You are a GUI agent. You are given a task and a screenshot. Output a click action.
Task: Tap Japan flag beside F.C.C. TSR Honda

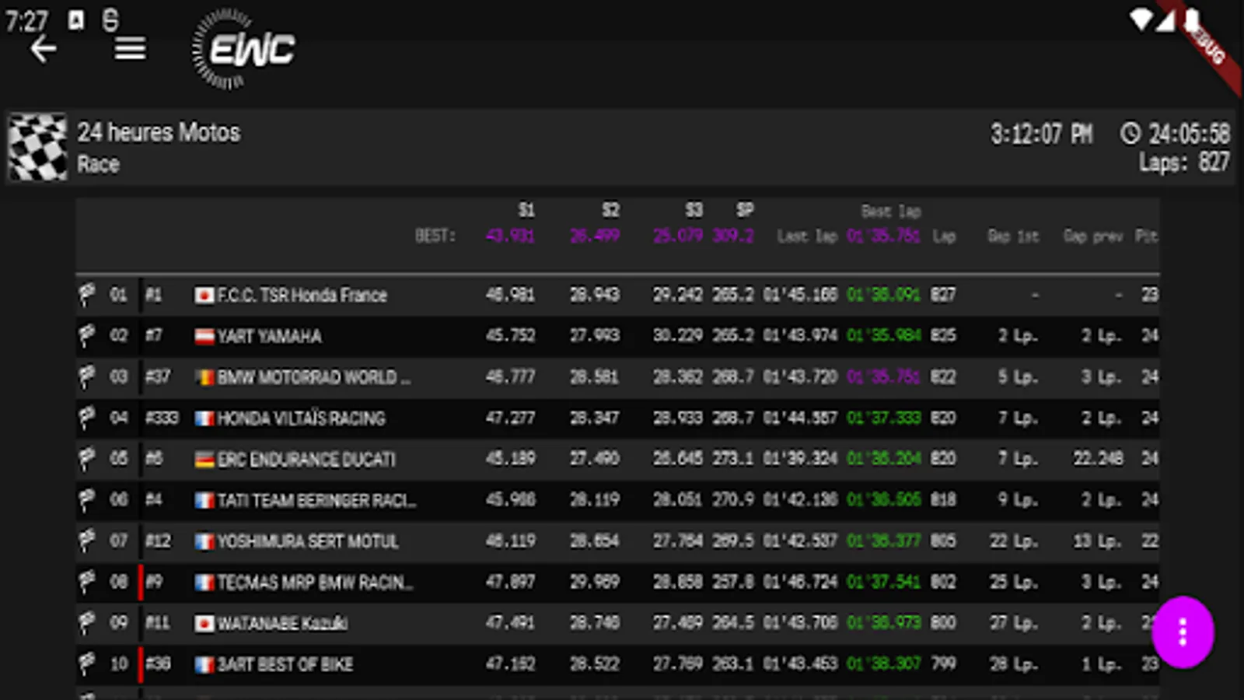[204, 296]
